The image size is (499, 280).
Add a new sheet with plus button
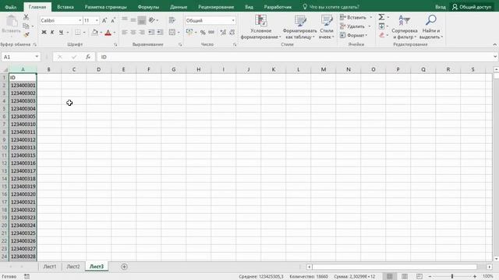tap(124, 267)
